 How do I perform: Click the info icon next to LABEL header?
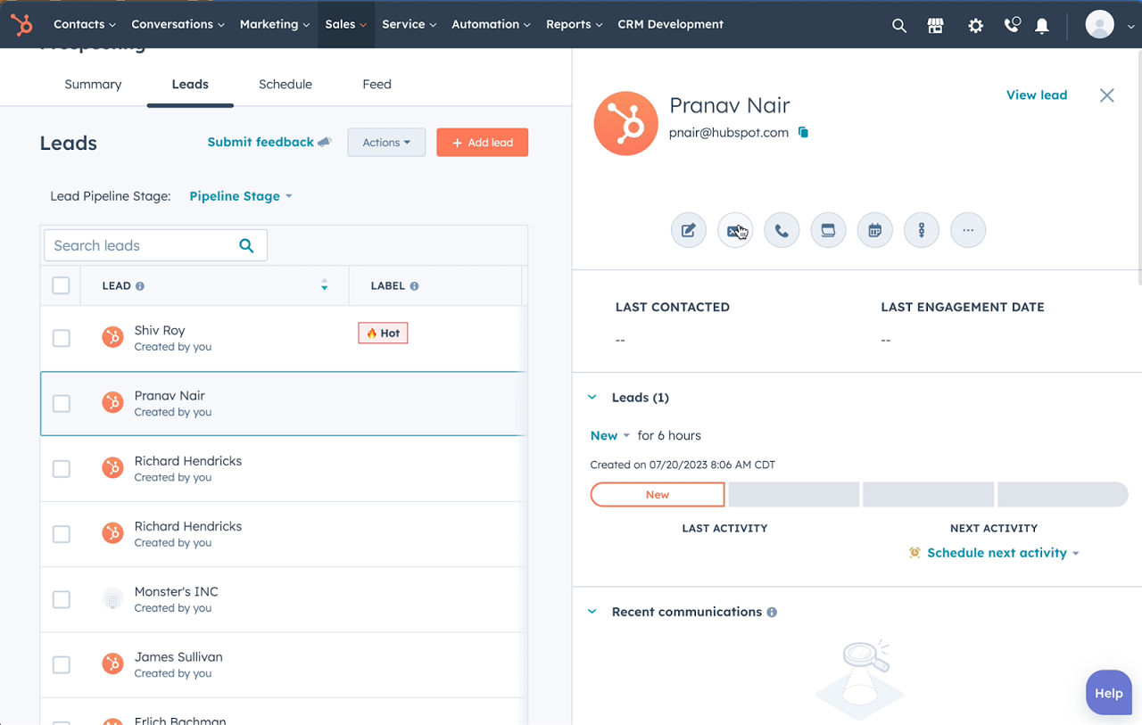click(x=414, y=286)
